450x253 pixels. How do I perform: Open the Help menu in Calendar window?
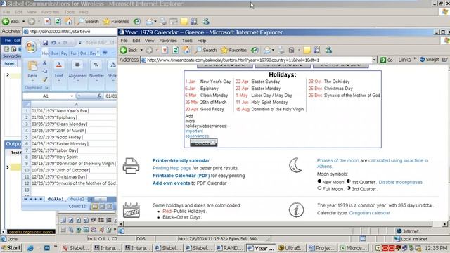point(202,41)
